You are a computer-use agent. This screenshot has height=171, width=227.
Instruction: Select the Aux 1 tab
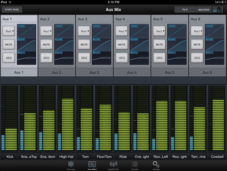click(19, 72)
